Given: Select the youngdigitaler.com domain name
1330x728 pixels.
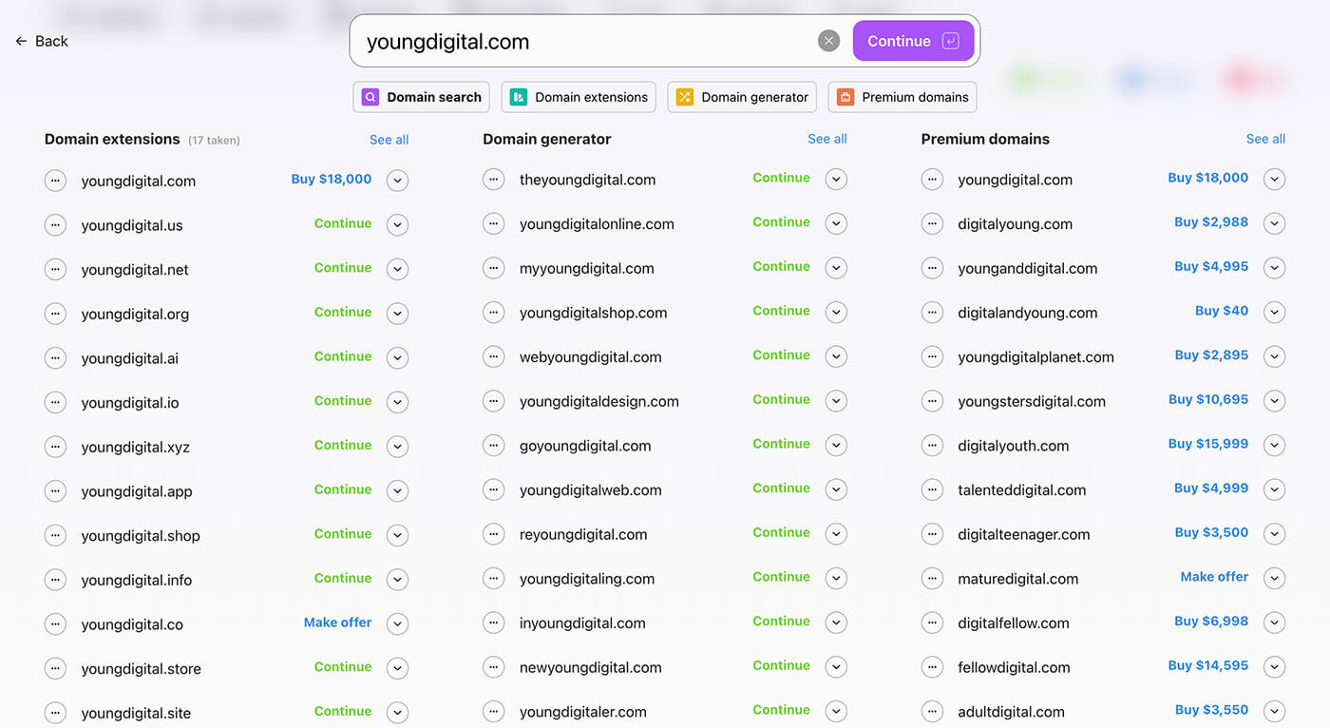Looking at the screenshot, I should [x=582, y=712].
